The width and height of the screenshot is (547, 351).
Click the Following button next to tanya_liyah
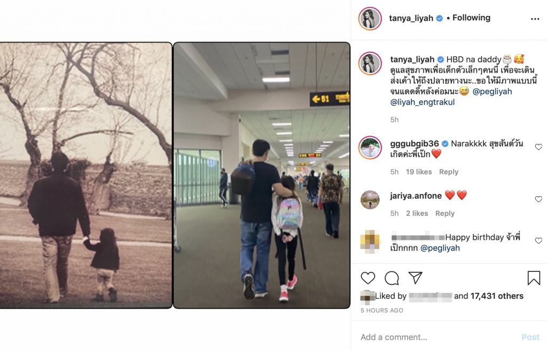pyautogui.click(x=471, y=18)
